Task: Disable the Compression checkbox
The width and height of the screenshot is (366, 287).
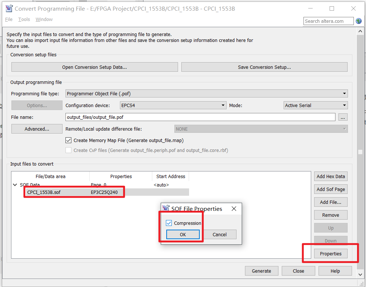Action: 169,223
